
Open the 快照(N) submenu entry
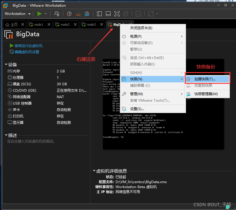153,79
